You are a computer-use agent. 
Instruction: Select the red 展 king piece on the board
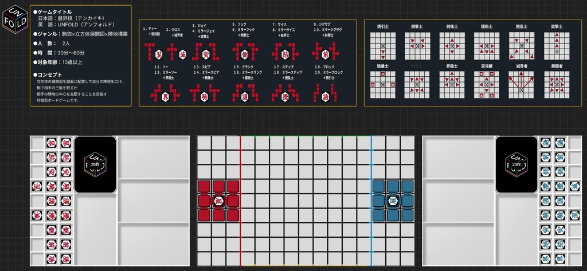pyautogui.click(x=218, y=201)
